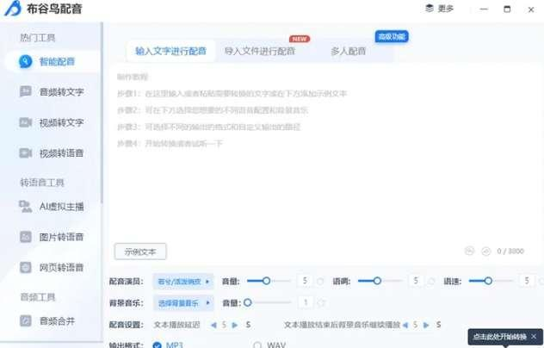Click the voice 音量 value box
The image size is (544, 348).
click(x=305, y=281)
